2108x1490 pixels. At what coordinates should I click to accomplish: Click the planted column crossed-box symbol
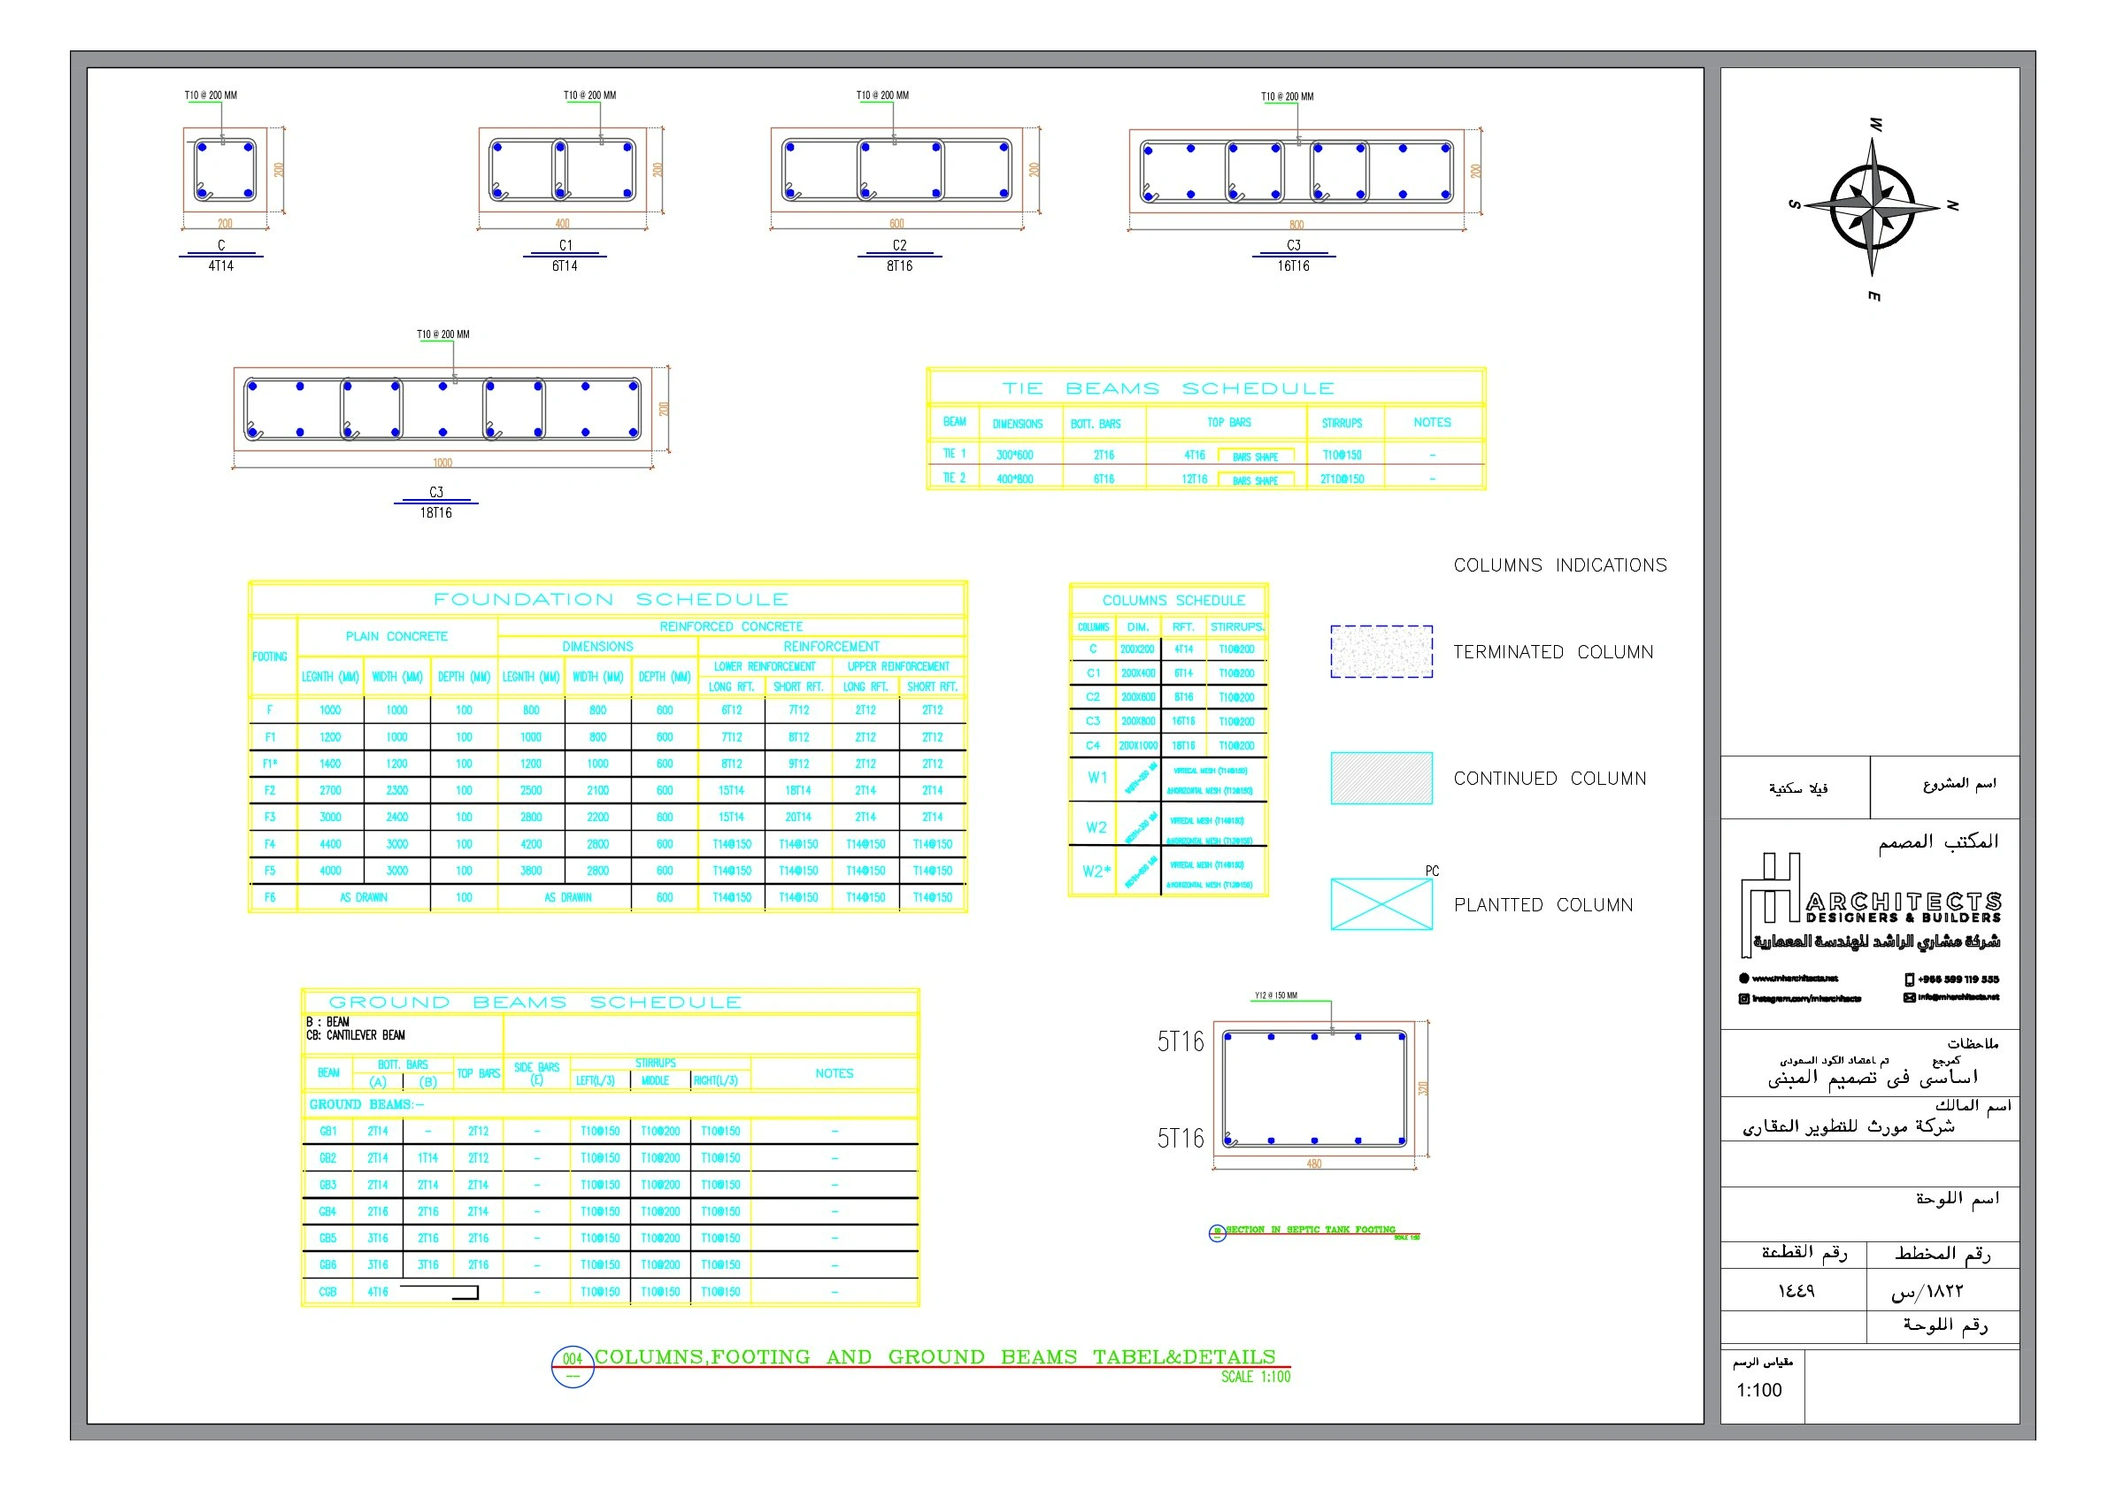[x=1381, y=904]
